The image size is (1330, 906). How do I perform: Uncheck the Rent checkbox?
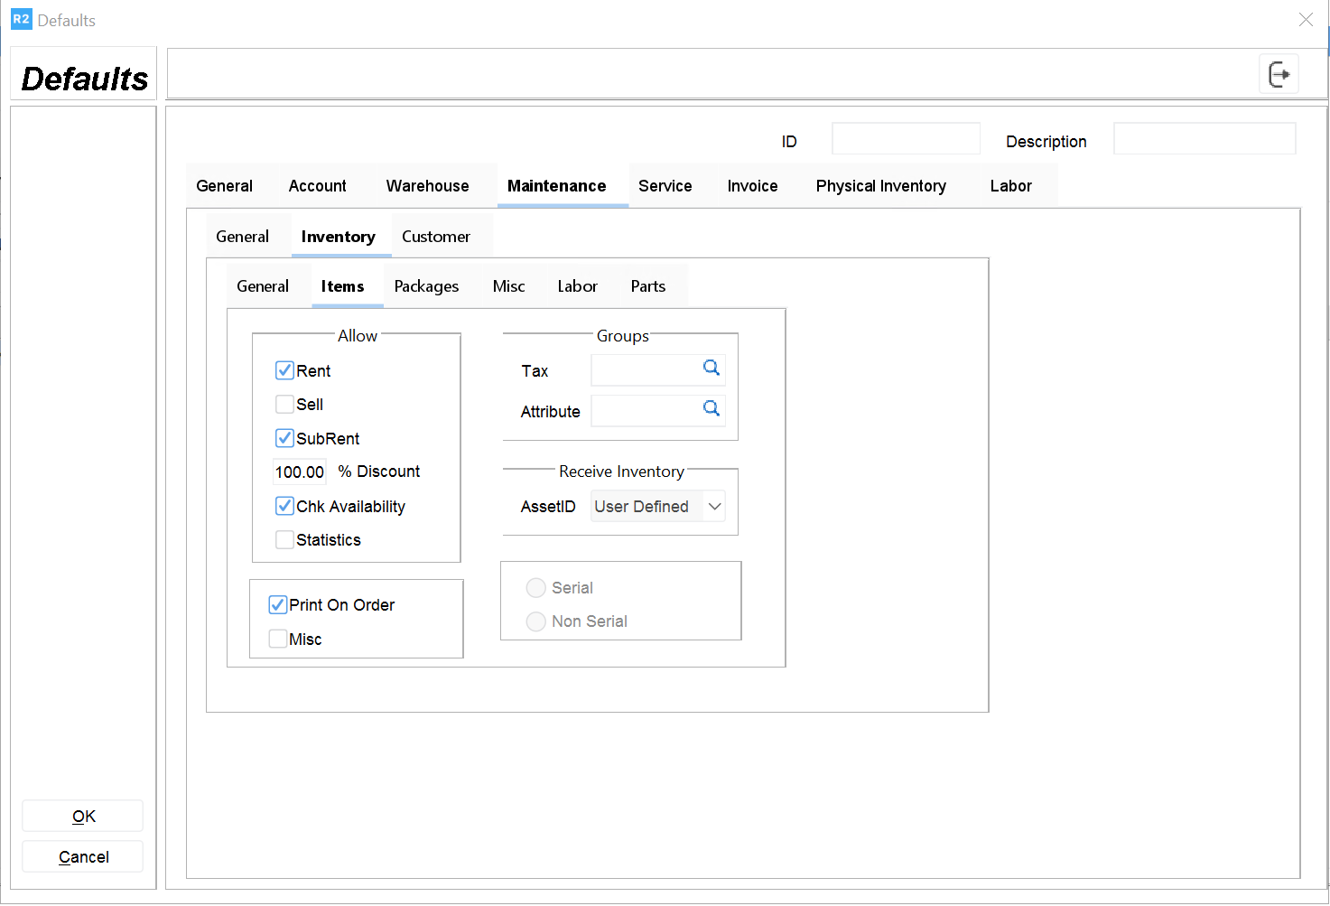[x=284, y=370]
